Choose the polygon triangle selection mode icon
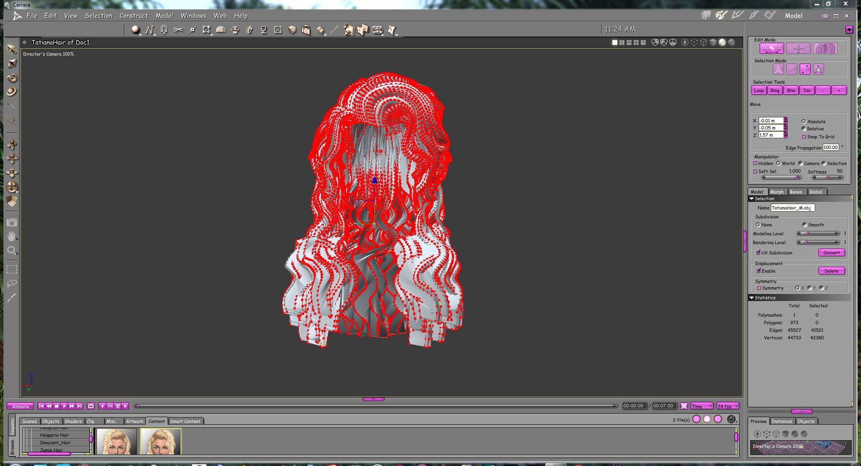Image resolution: width=861 pixels, height=466 pixels. point(818,69)
